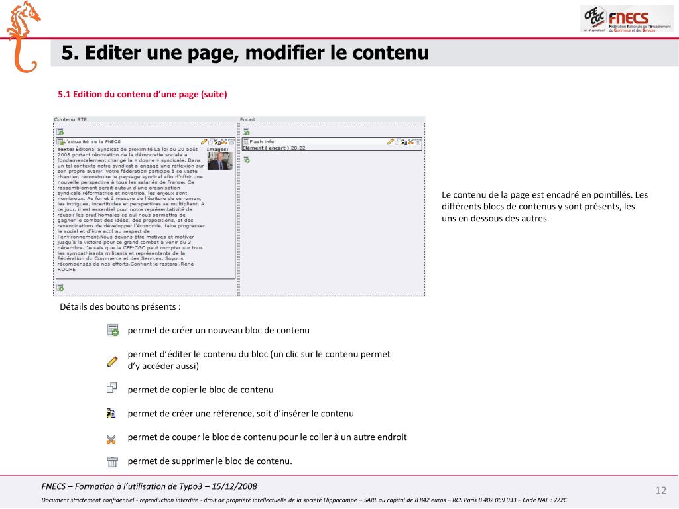Screen dimensions: 679x509
Task: Click legend icon beside 'permet de créer un nouveau bloc'
Action: 113,330
